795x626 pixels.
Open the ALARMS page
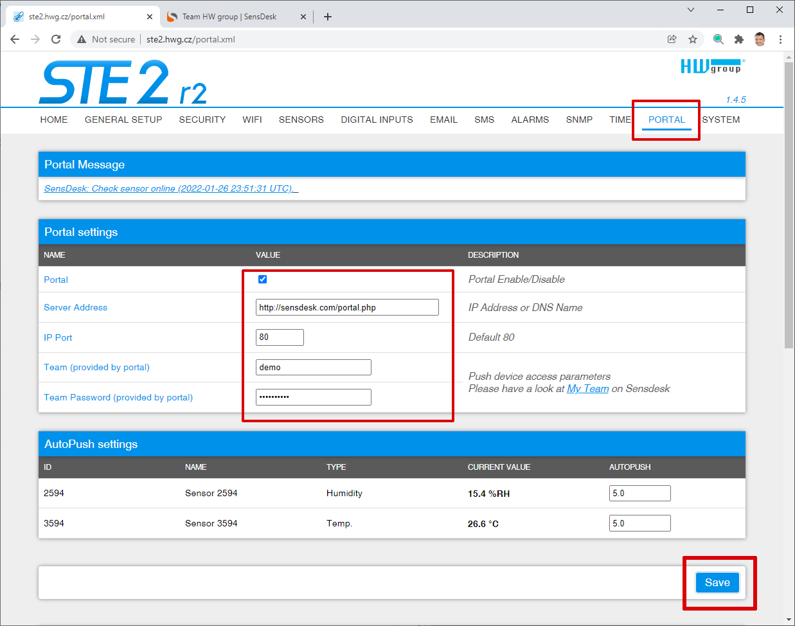click(x=530, y=120)
